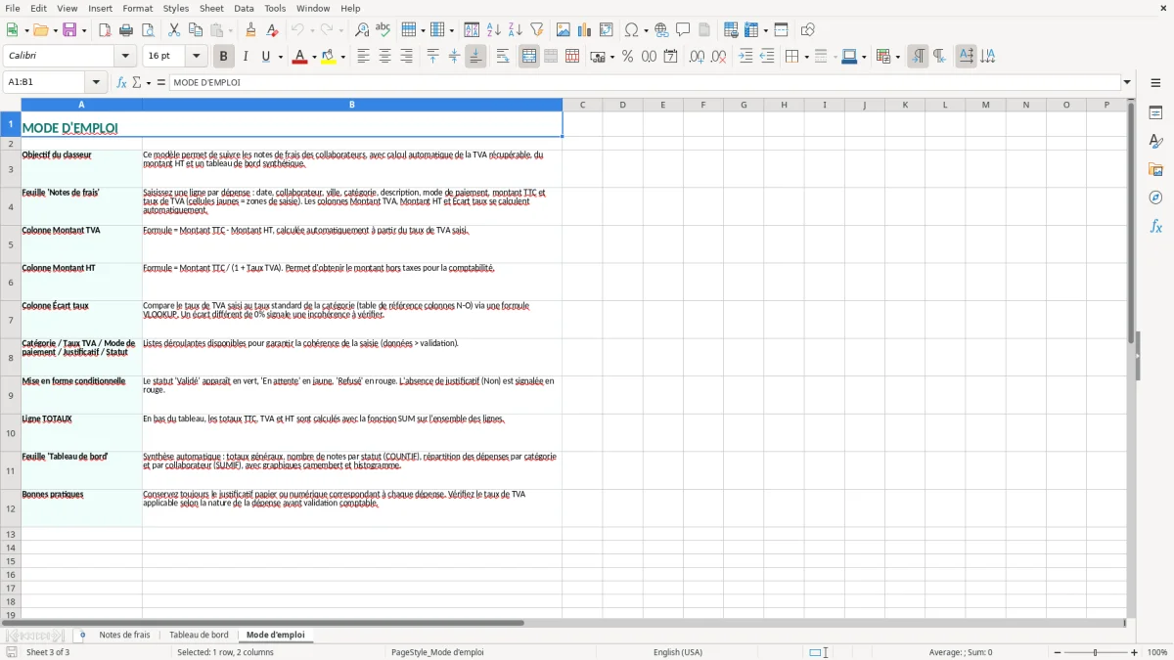Screen dimensions: 1174x660
Task: Align cell content to bottom
Action: (x=475, y=57)
